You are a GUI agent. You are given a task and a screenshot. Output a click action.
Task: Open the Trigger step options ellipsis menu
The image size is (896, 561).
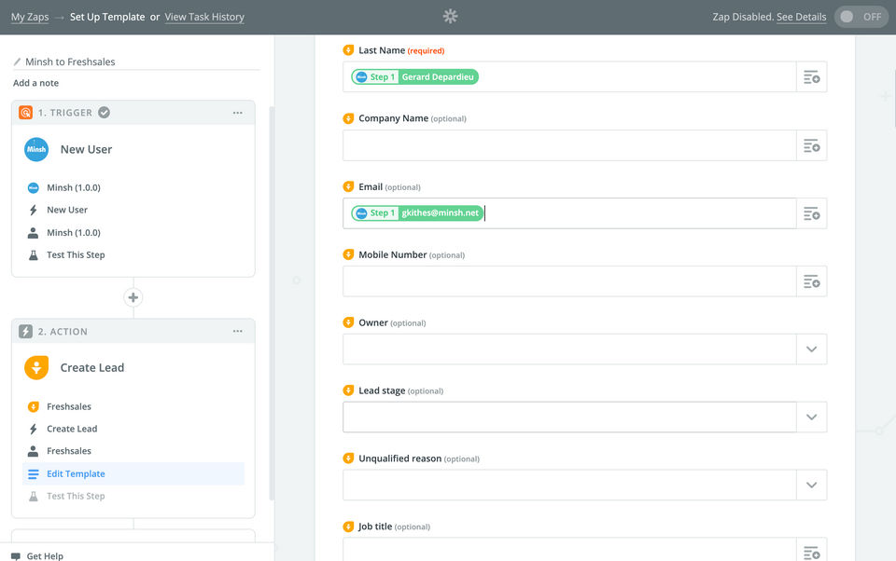click(x=238, y=113)
